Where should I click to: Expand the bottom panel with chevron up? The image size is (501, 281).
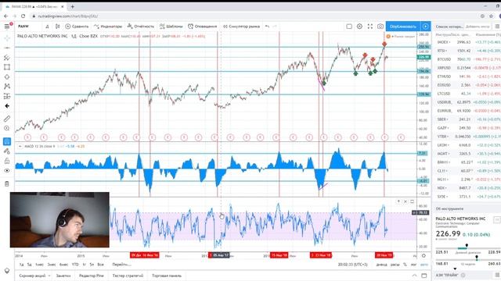[414, 276]
